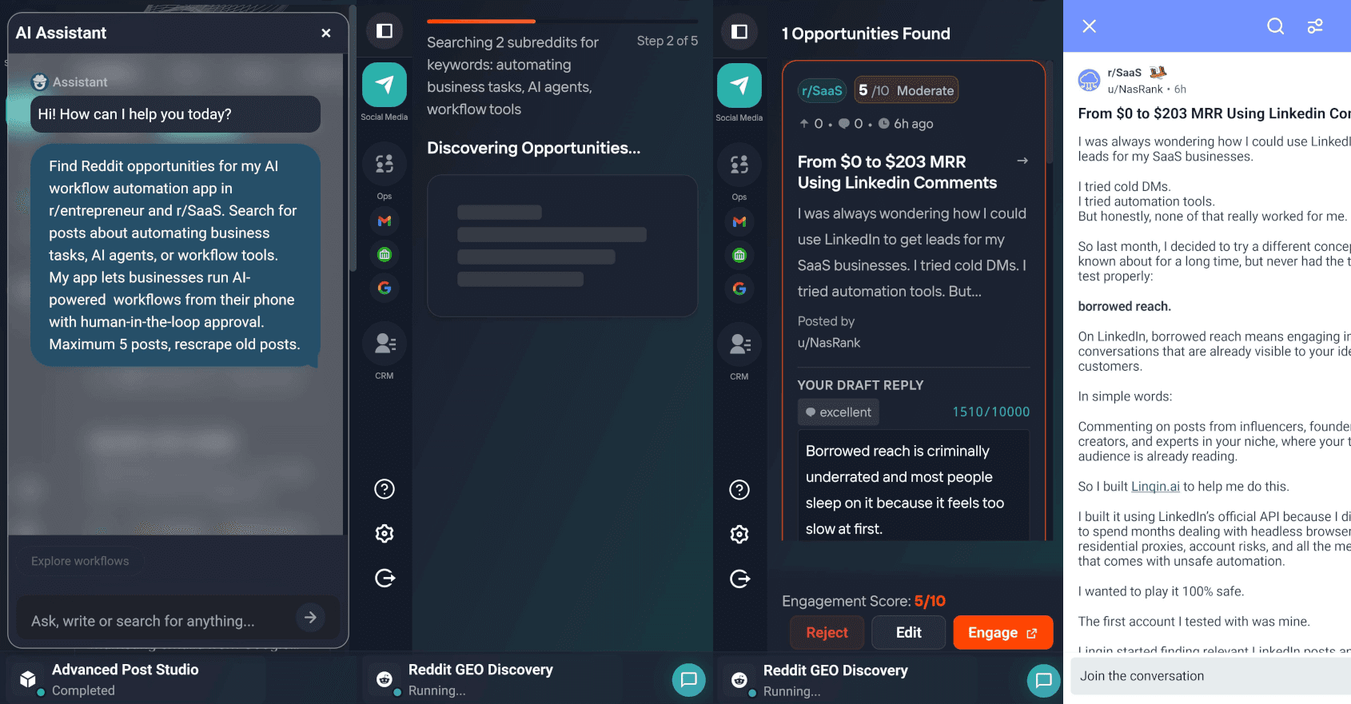Open chat bubble beside 'Step 2 of 5' panel
Viewport: 1351px width, 704px height.
tap(689, 680)
